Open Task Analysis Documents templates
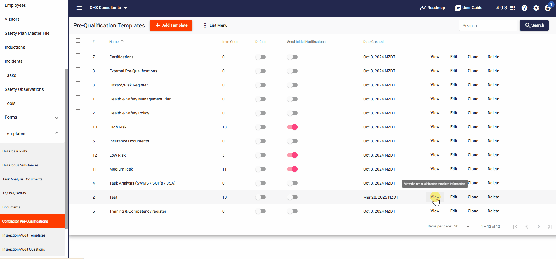Screen dimensions: 556x259 click(22, 179)
